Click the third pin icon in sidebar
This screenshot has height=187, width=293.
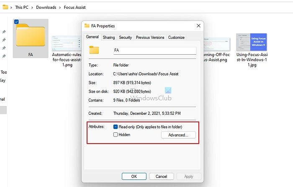pyautogui.click(x=4, y=48)
